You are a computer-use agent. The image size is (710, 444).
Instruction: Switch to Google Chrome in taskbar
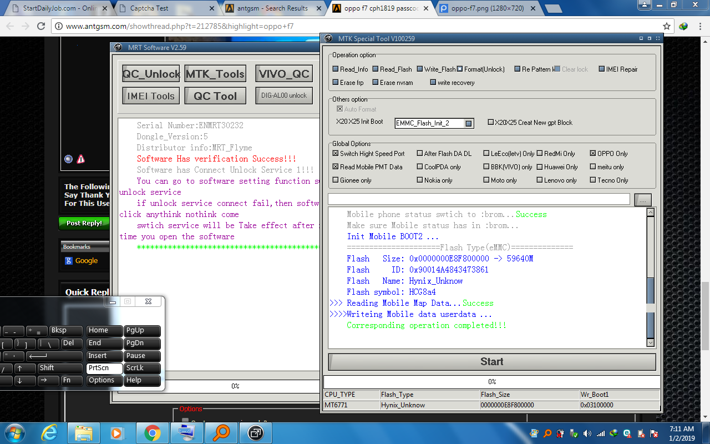point(153,433)
